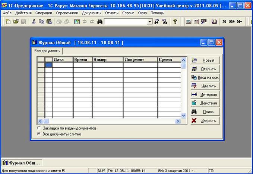Click the Действия button in journal

(205, 103)
